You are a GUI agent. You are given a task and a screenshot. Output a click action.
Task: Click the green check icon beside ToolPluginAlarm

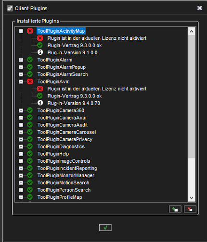(x=30, y=60)
